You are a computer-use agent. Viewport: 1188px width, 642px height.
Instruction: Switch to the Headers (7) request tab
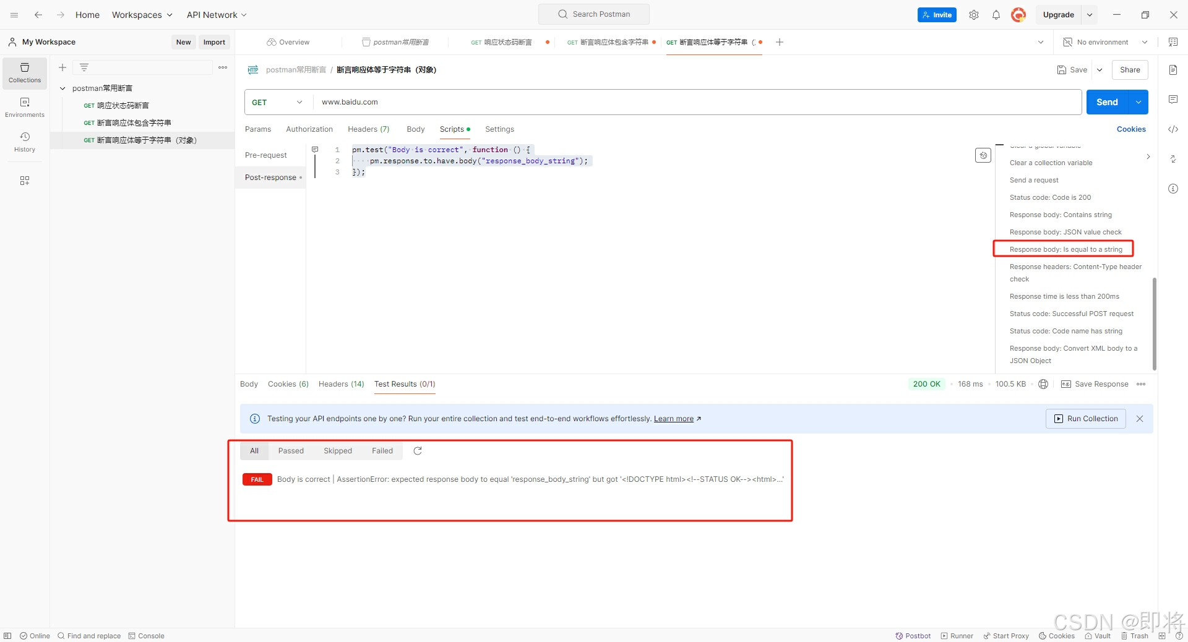[x=369, y=129]
